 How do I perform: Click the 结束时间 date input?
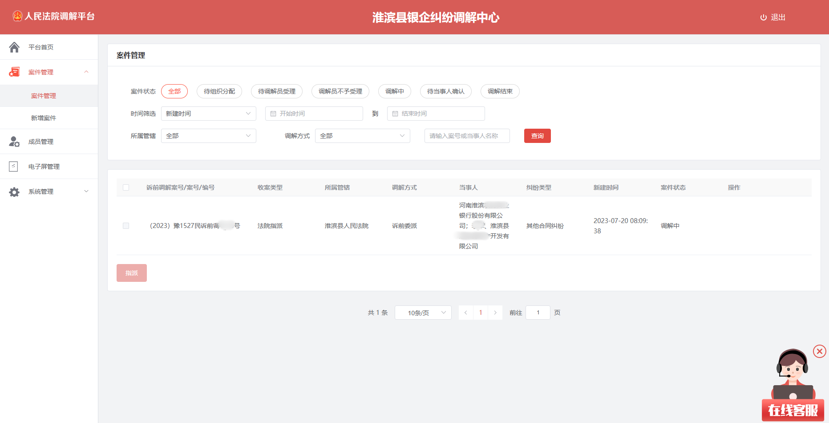point(436,114)
